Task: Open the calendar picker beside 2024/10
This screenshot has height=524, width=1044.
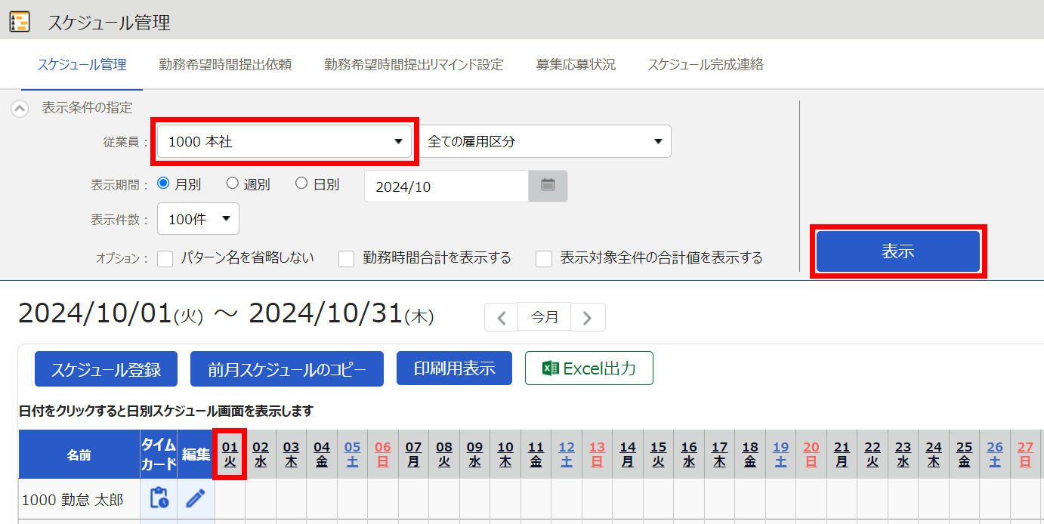Action: [548, 186]
